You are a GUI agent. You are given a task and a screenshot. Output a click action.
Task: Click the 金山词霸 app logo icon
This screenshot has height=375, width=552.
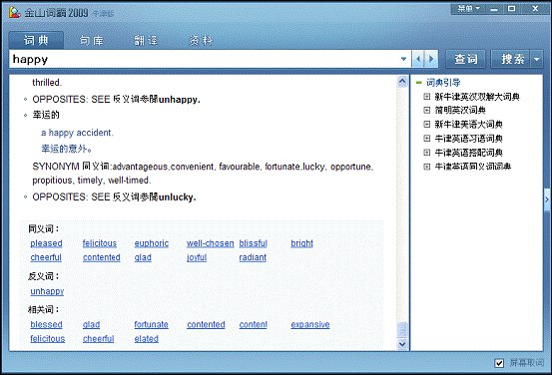pyautogui.click(x=15, y=13)
